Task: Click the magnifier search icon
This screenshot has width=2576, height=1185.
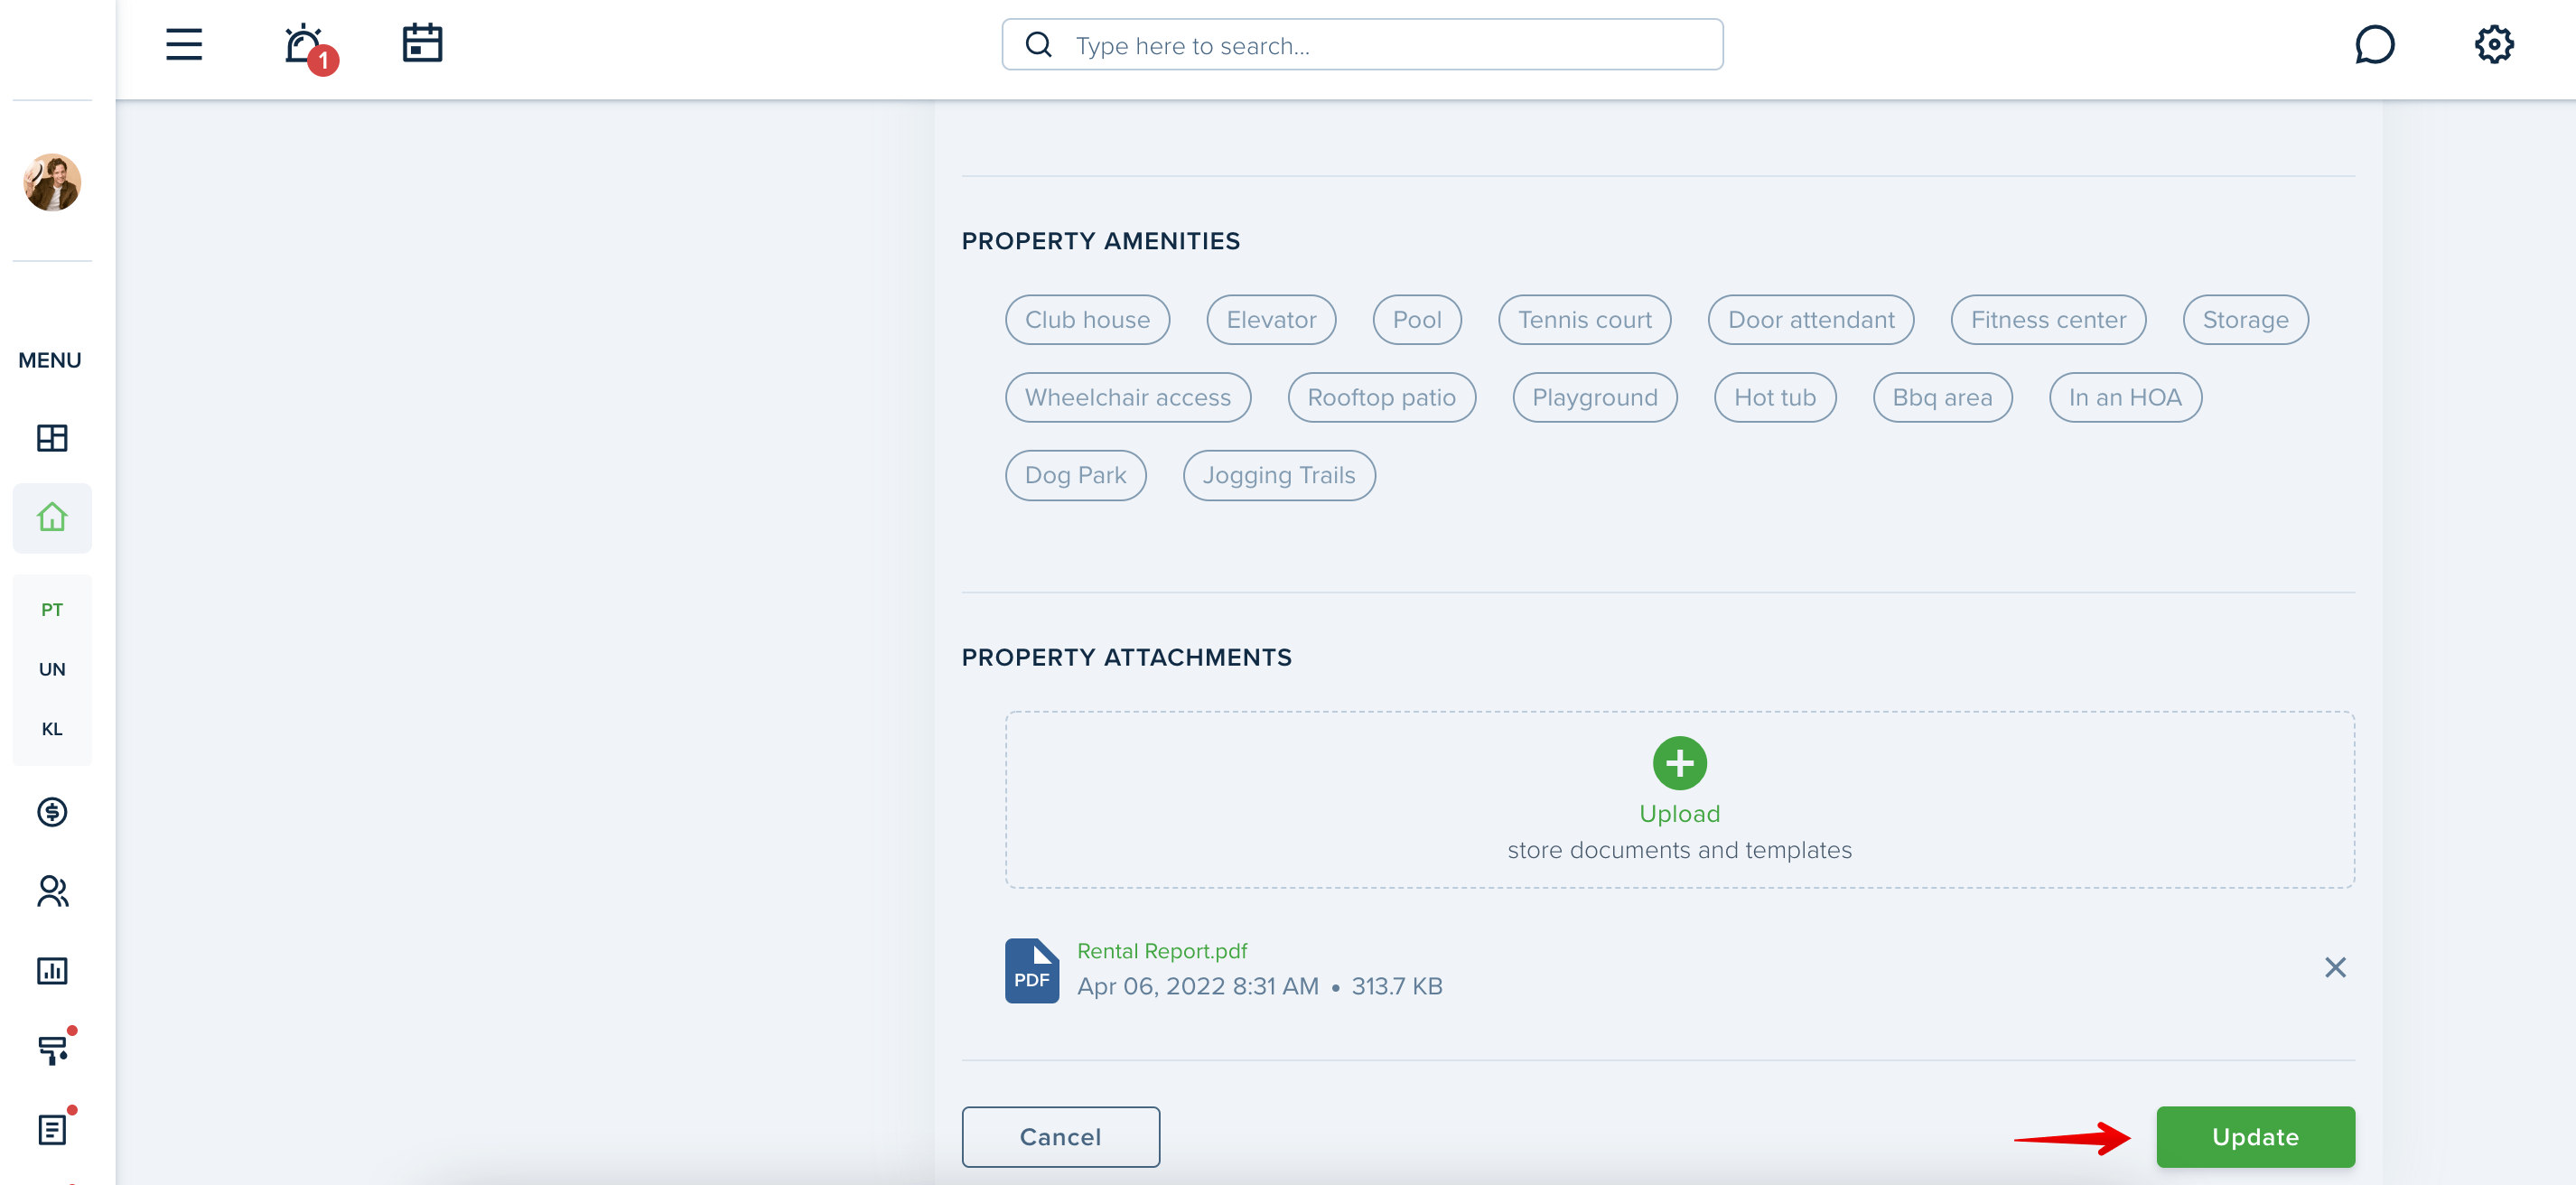Action: click(x=1039, y=45)
